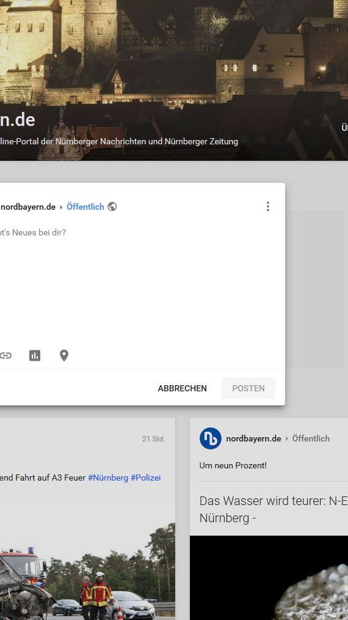Open the three-dot post options menu

click(268, 207)
